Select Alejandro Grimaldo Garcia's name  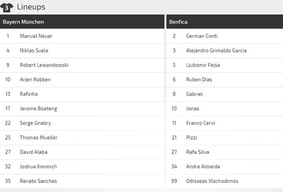click(216, 50)
